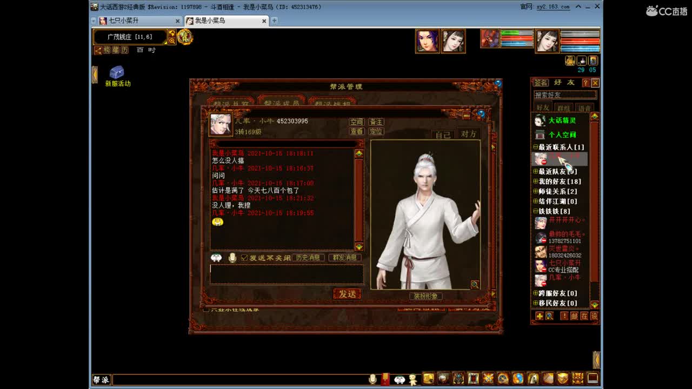Switch to the 对方 tab
The height and width of the screenshot is (389, 692).
(468, 134)
